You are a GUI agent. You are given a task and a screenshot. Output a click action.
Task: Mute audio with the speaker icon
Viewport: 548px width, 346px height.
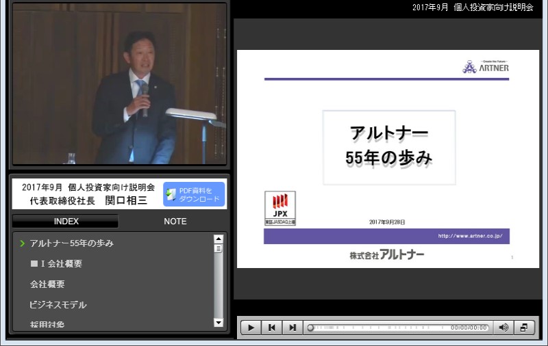pos(503,328)
